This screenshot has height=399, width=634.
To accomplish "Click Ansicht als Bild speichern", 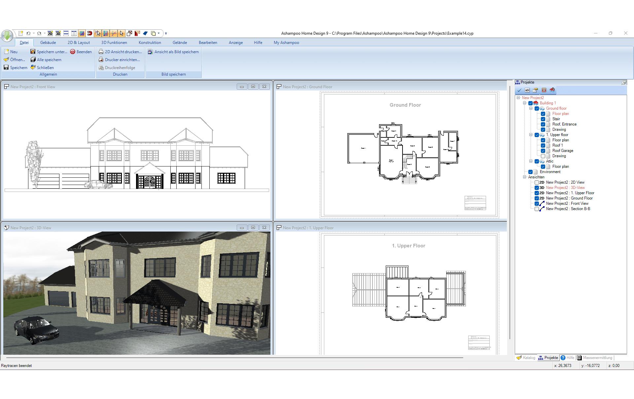I will 173,52.
